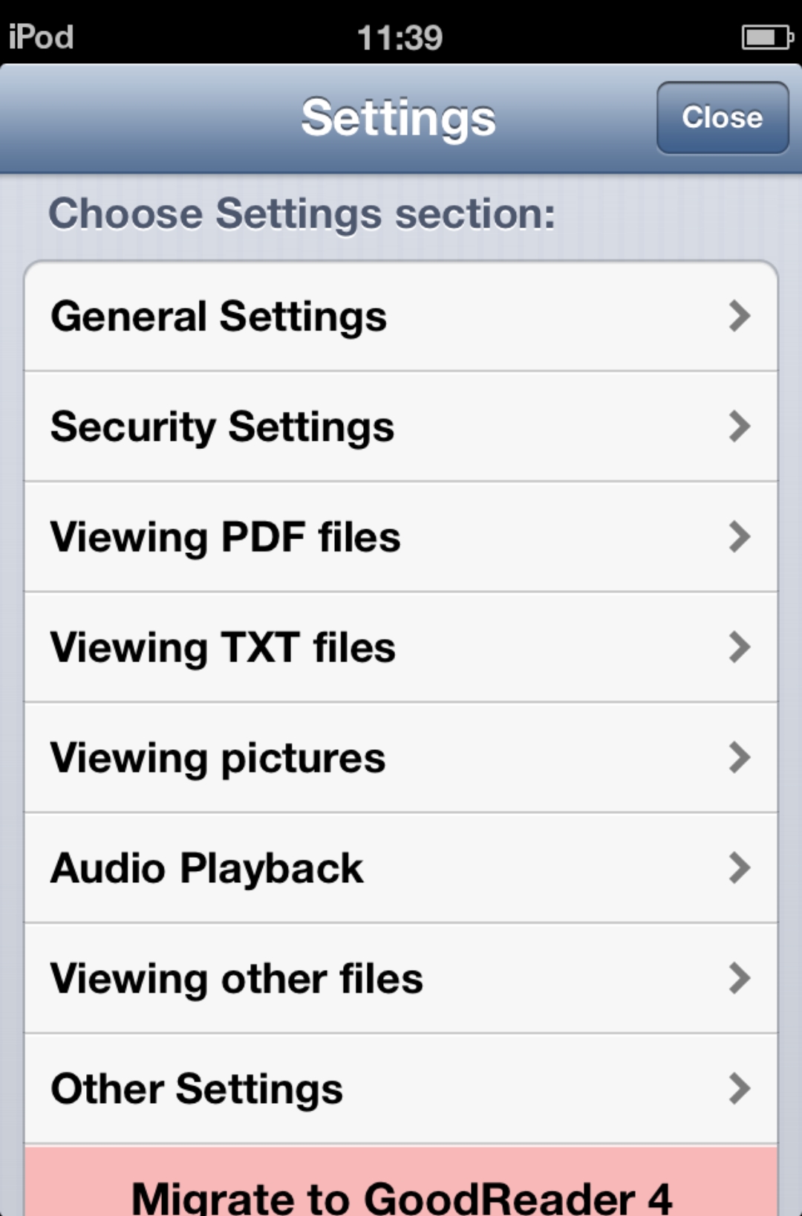Tap the clock in status bar

(400, 37)
